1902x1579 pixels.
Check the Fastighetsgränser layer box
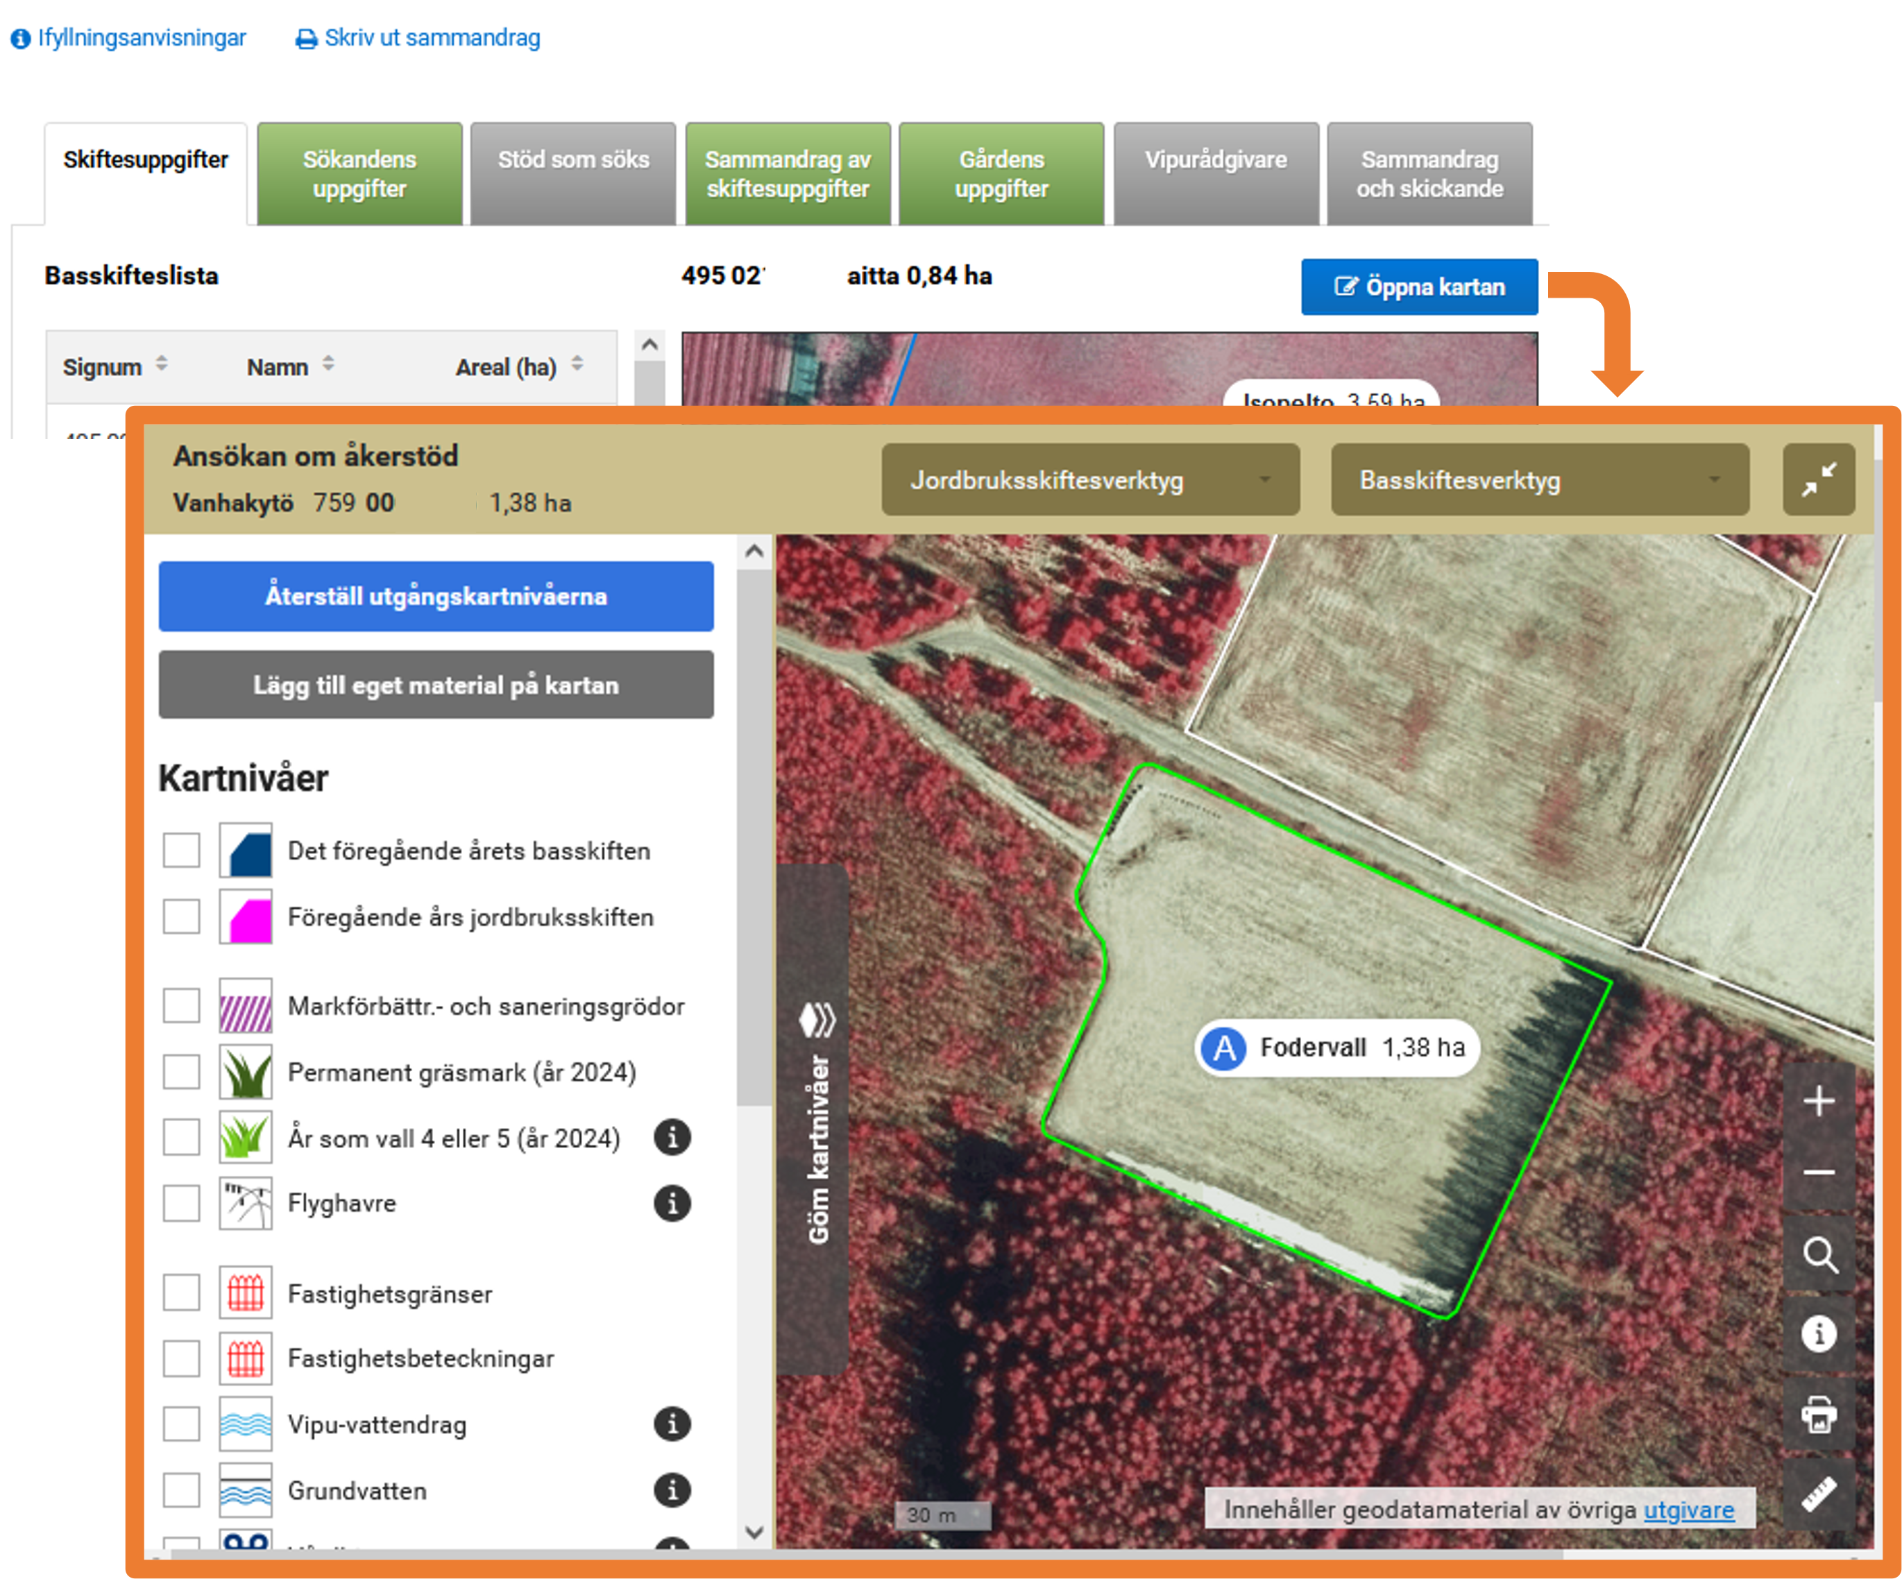click(181, 1293)
